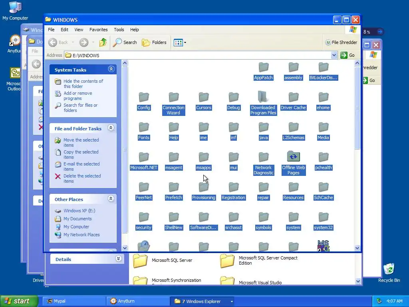Open the Help menu
Viewport: 409px width, 307px height.
pos(134,30)
